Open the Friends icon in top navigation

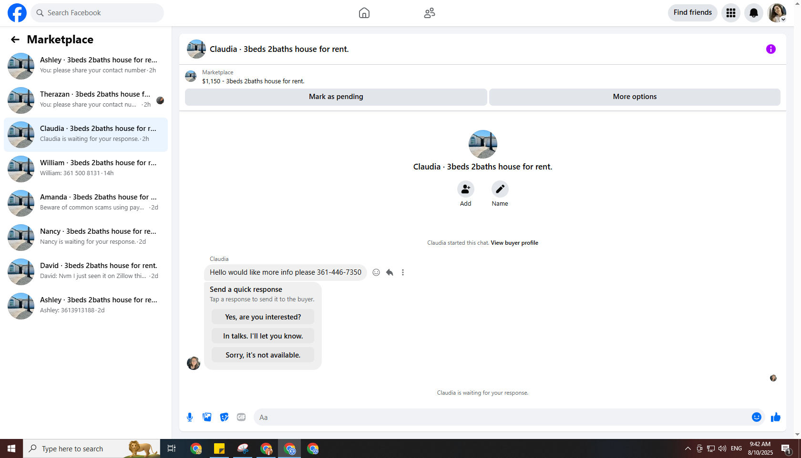pos(430,13)
